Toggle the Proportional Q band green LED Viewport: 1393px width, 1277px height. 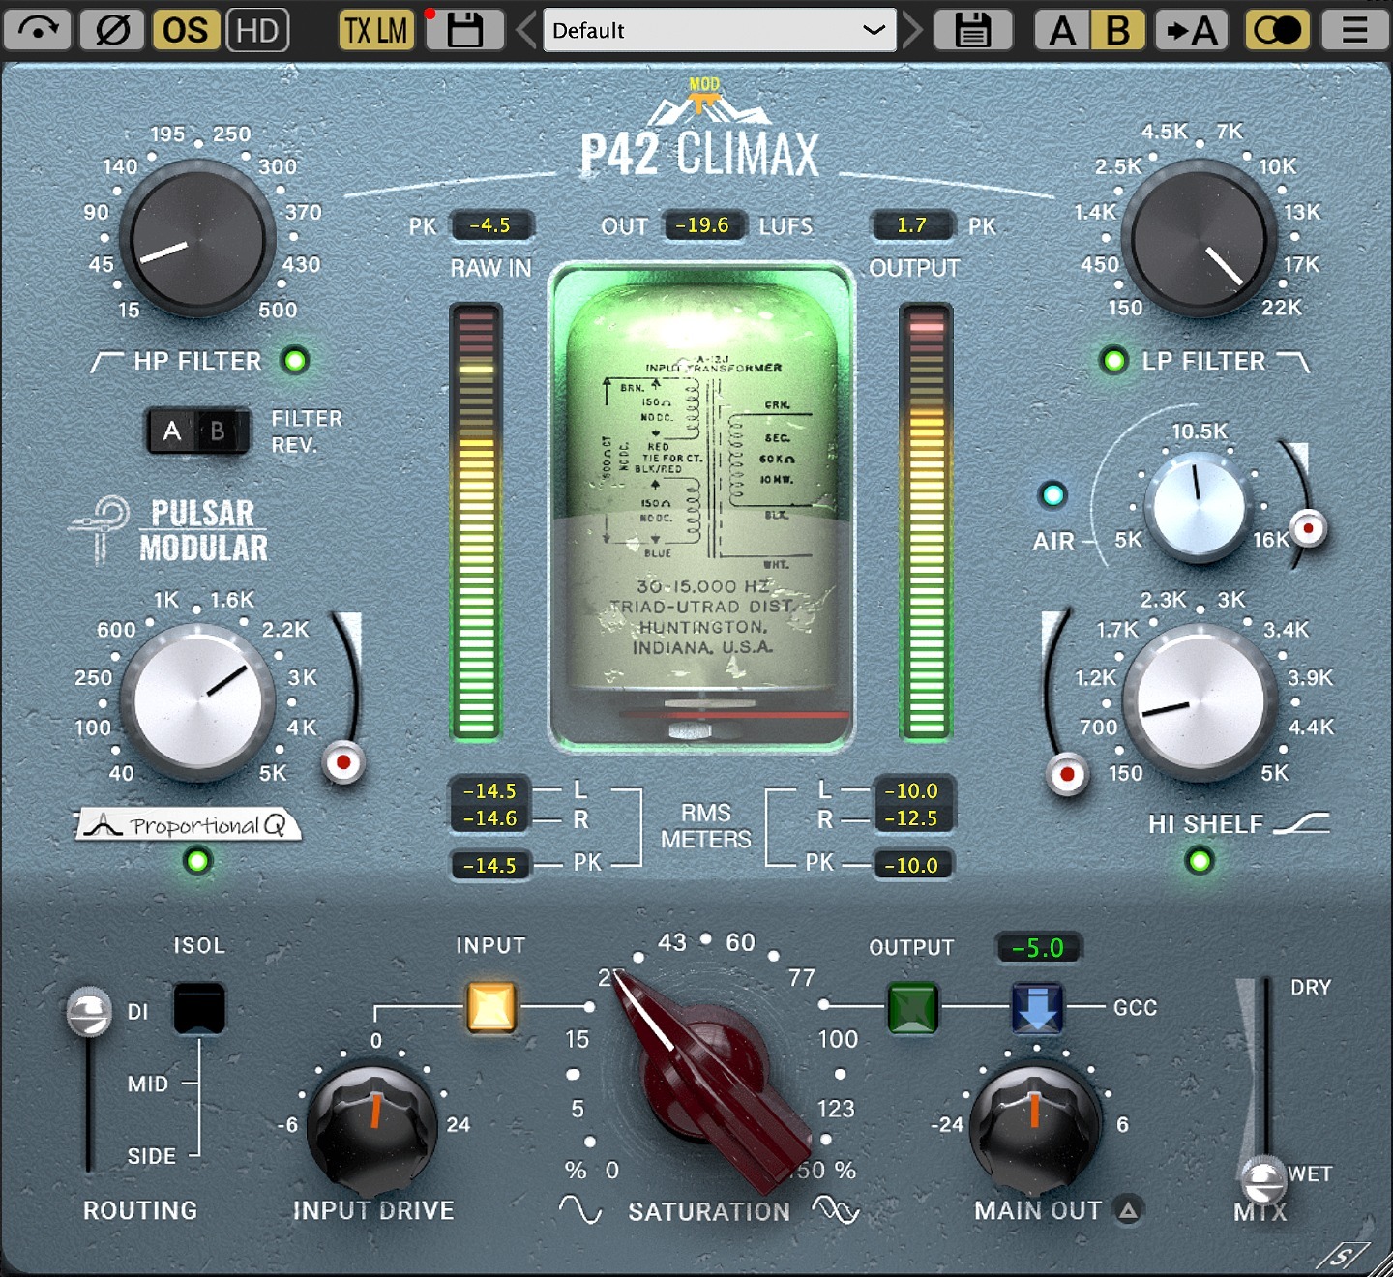pos(197,860)
